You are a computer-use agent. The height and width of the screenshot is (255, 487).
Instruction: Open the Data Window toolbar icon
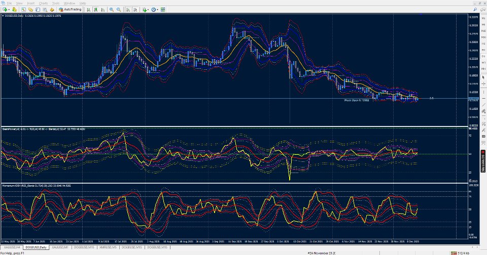[30, 10]
